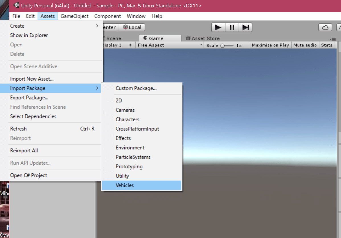Open the GameObject menu
Image resolution: width=341 pixels, height=238 pixels.
(74, 16)
